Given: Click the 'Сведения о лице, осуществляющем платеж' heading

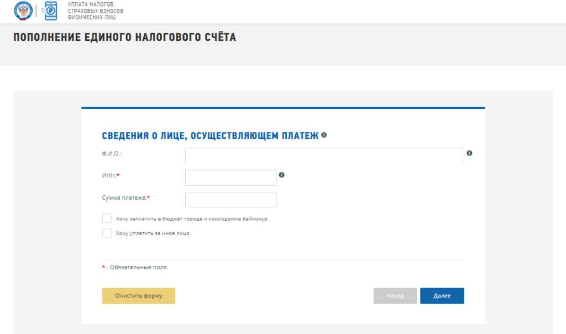Looking at the screenshot, I should pyautogui.click(x=210, y=135).
